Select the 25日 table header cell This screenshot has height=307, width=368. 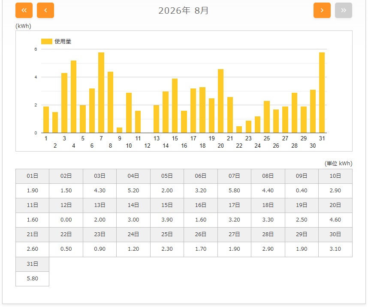[167, 234]
